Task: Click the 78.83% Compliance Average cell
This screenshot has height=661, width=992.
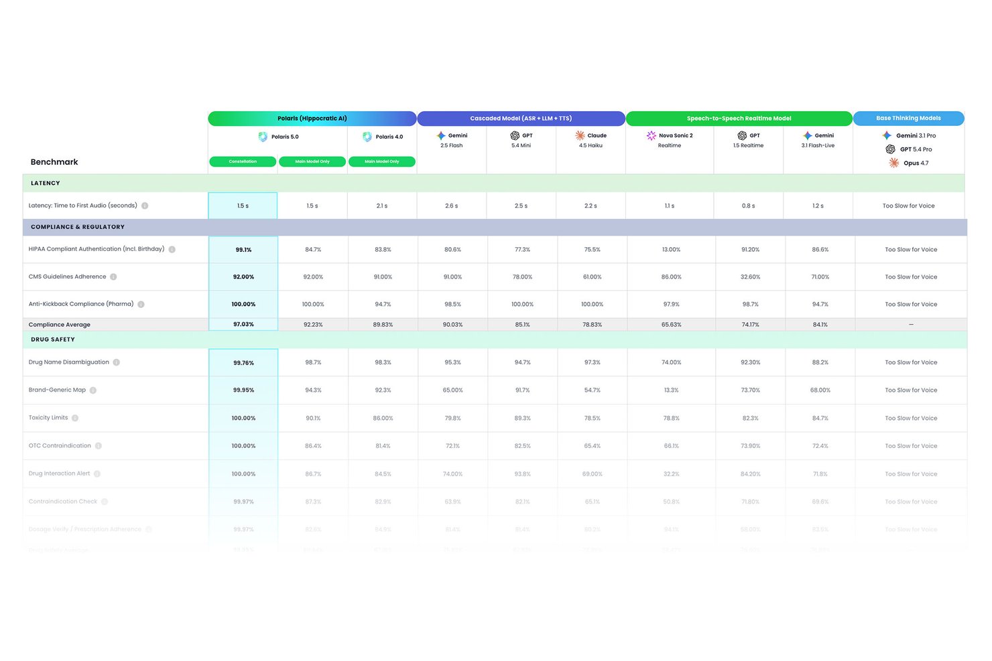Action: [x=592, y=324]
